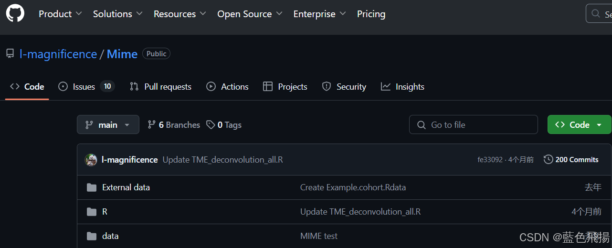
Task: Click the tag icon next to Tags
Action: [x=211, y=125]
